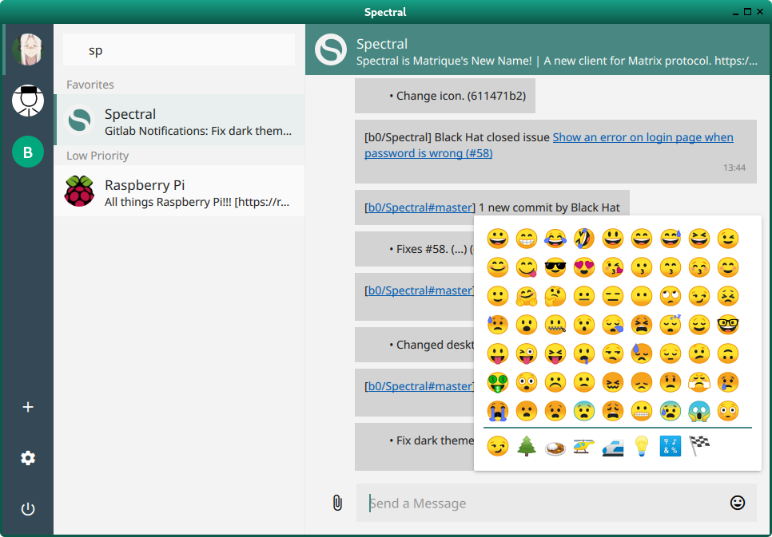Image resolution: width=772 pixels, height=537 pixels.
Task: Toggle the emoji picker smiley button
Action: [738, 503]
